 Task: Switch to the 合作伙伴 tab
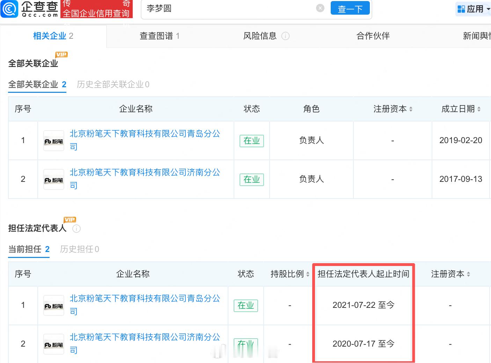tap(373, 36)
